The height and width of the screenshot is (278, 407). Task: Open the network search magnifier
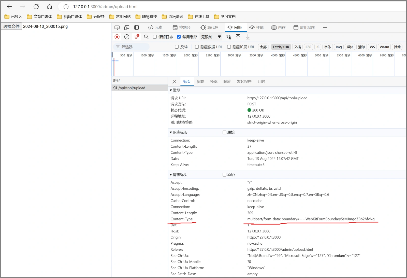point(146,37)
